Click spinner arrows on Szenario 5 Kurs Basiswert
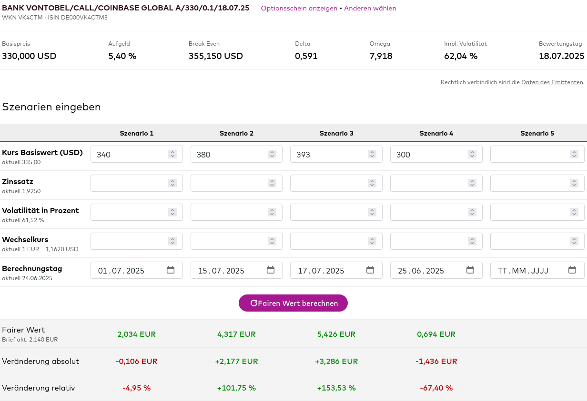The height and width of the screenshot is (401, 587). 574,154
